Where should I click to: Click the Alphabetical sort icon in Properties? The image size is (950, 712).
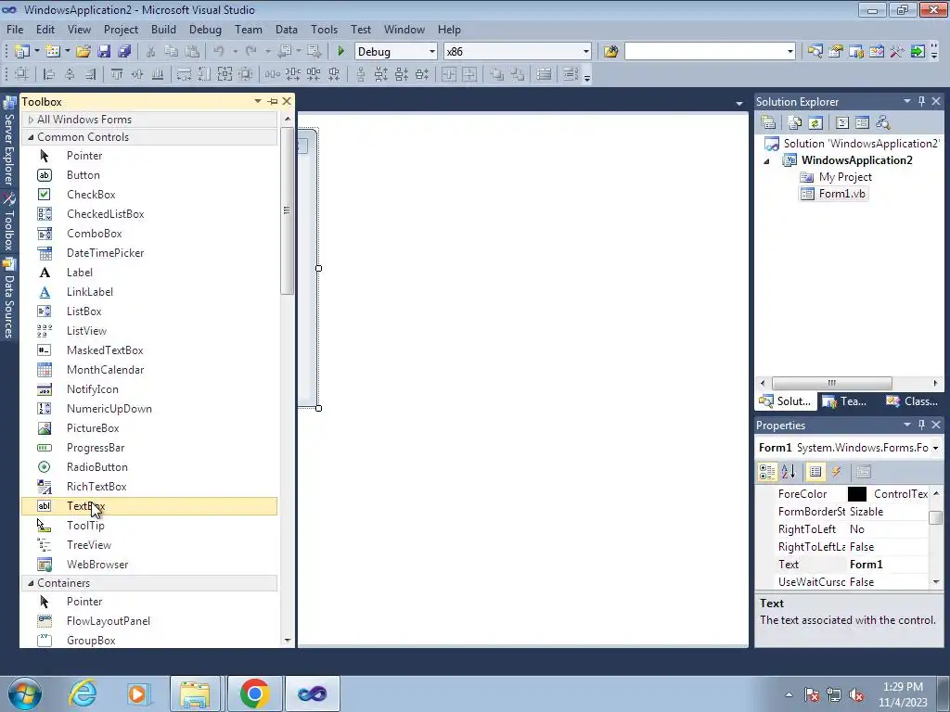click(789, 472)
